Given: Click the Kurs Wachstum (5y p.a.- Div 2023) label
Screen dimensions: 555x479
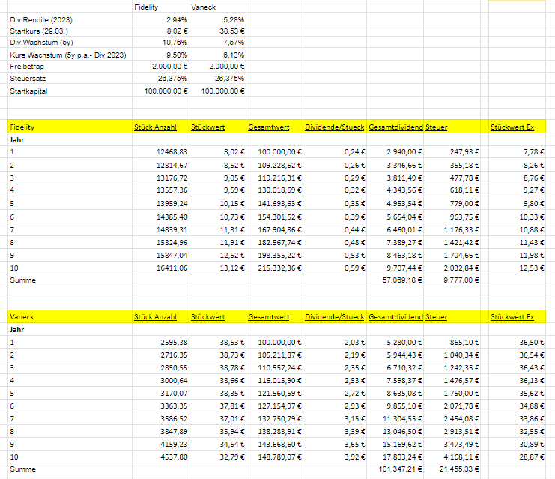Looking at the screenshot, I should point(68,55).
